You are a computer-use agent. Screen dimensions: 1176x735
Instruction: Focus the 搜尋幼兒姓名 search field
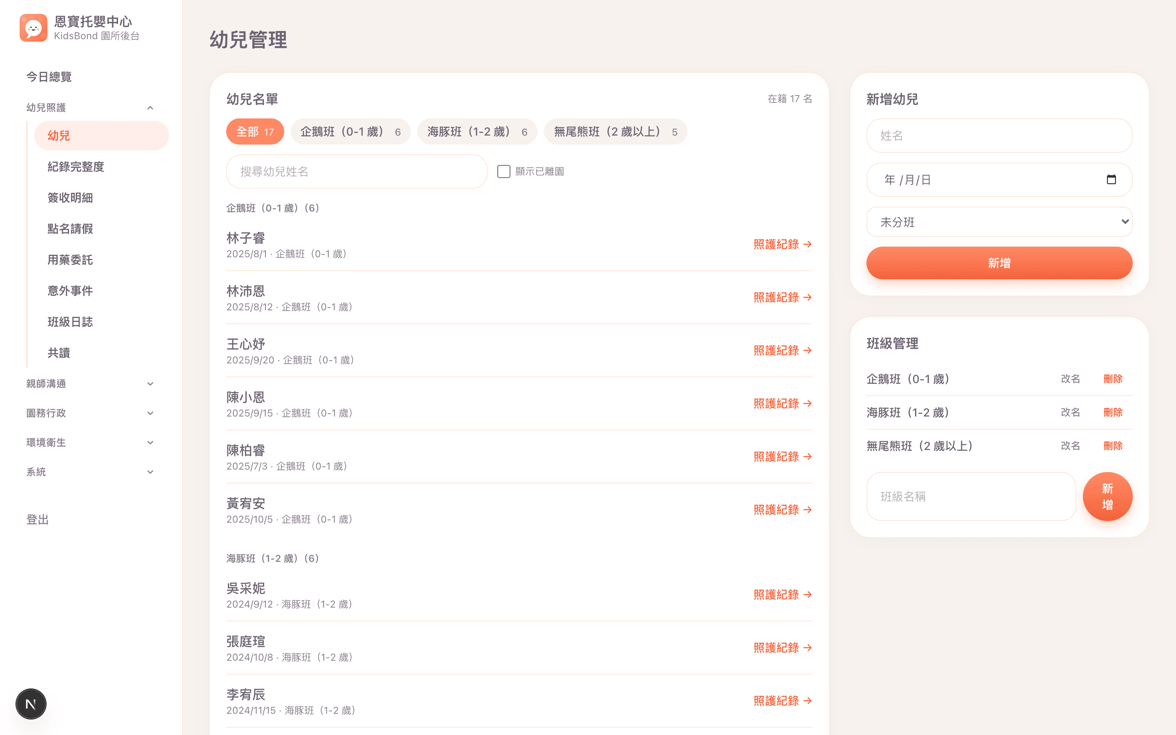pyautogui.click(x=357, y=171)
